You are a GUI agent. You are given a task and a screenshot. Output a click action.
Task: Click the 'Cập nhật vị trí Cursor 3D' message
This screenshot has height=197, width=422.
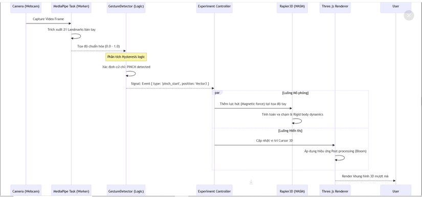point(274,141)
